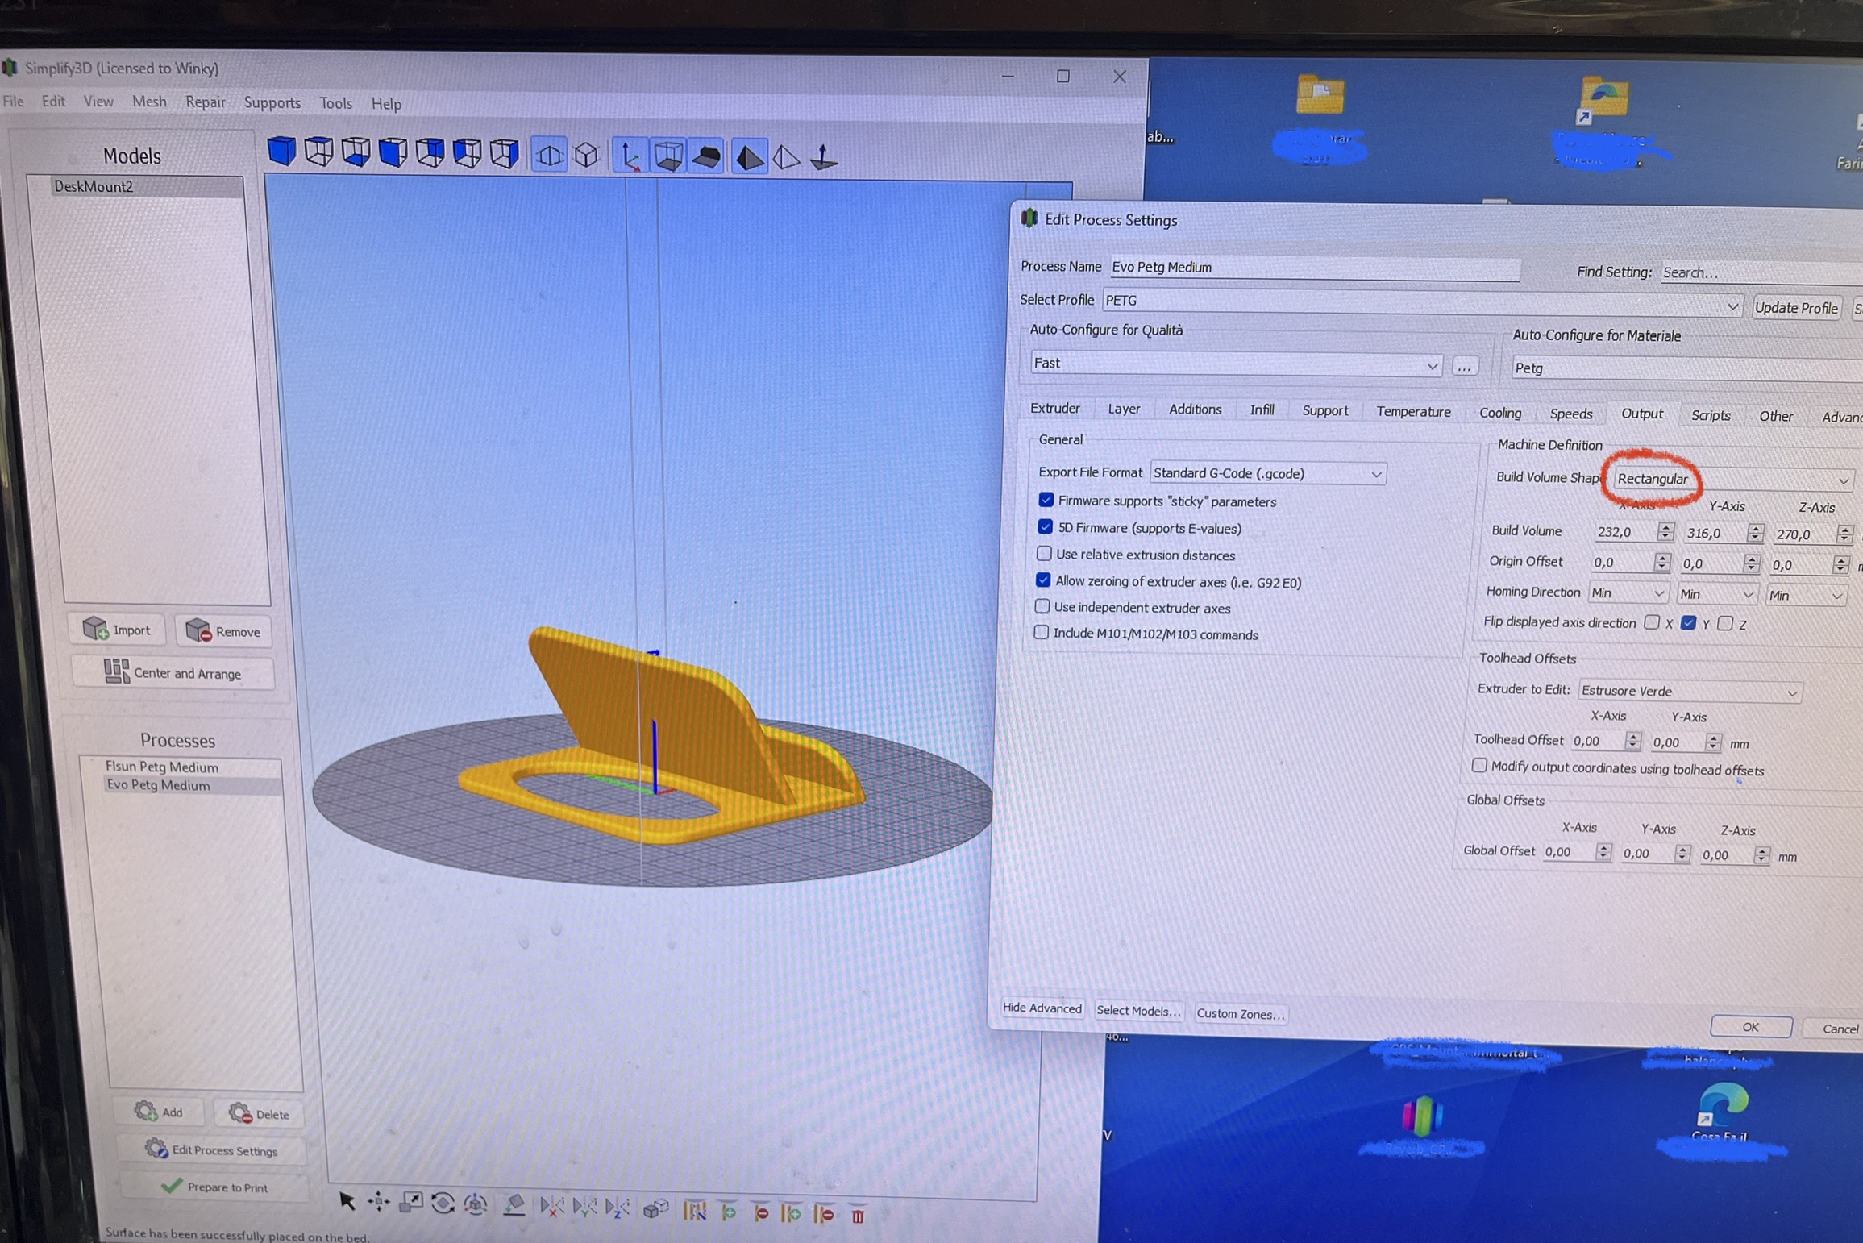Viewport: 1863px width, 1243px height.
Task: Toggle the surface normals arrow icon
Action: tap(823, 157)
